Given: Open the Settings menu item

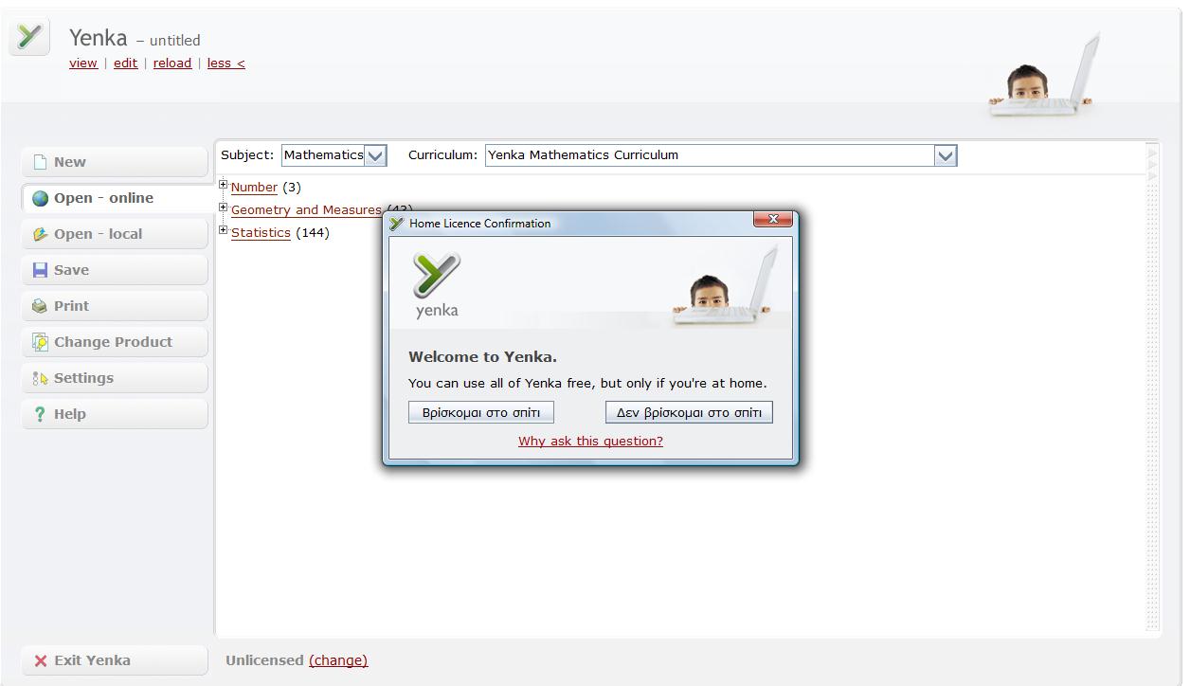Looking at the screenshot, I should (x=115, y=378).
